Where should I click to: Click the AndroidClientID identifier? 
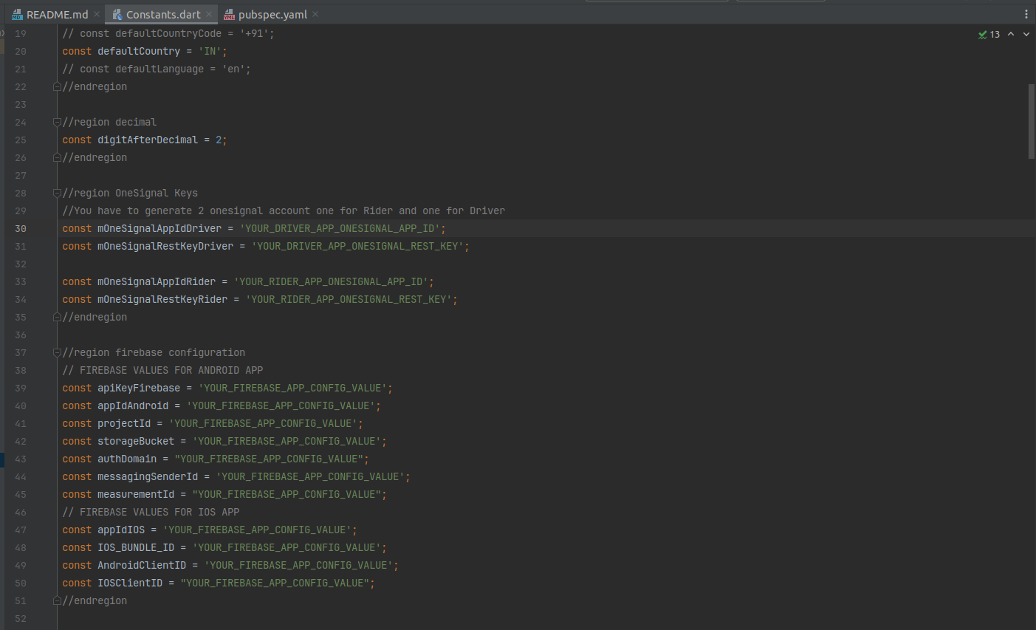[142, 565]
